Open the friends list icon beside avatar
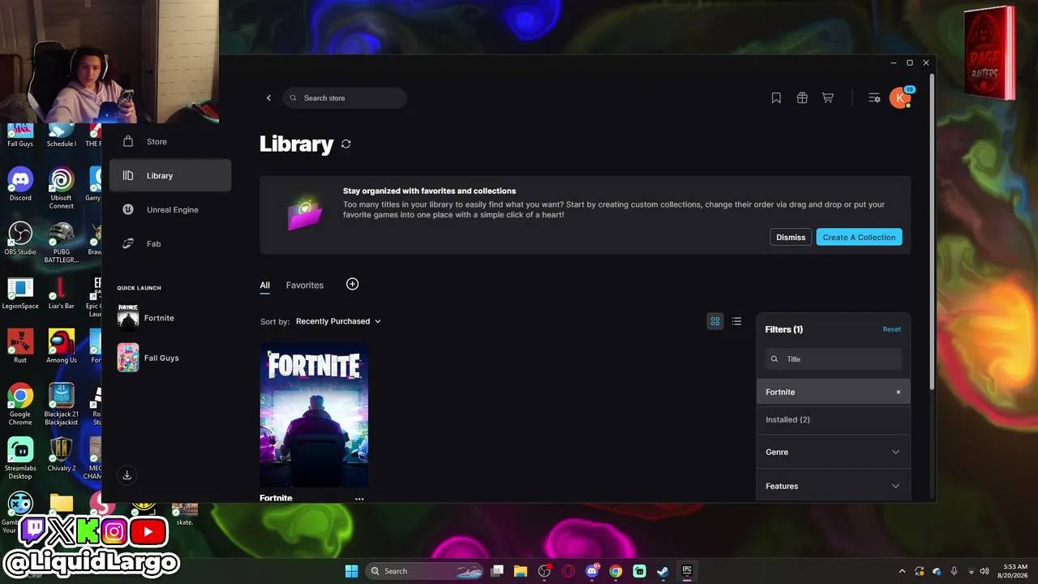The width and height of the screenshot is (1038, 584). click(874, 98)
